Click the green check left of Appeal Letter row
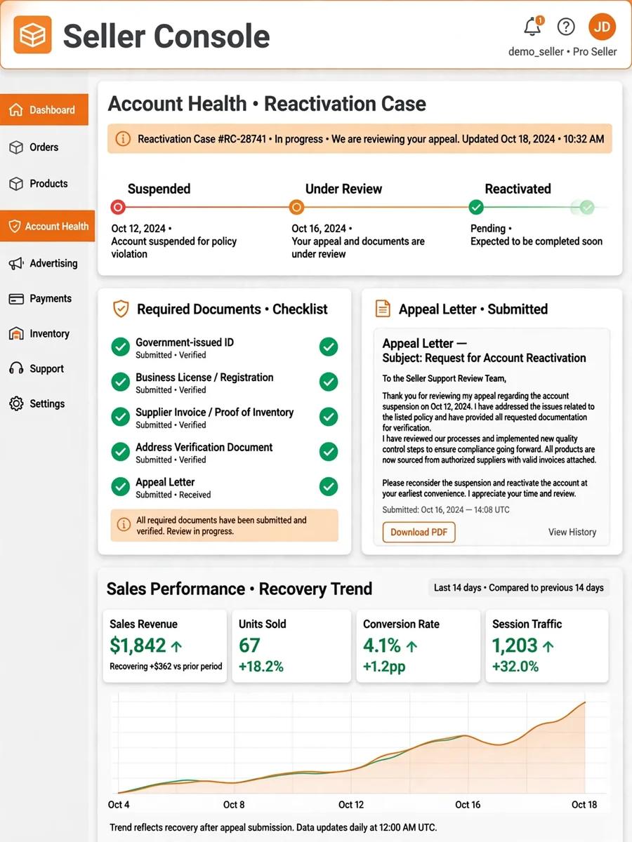 121,487
